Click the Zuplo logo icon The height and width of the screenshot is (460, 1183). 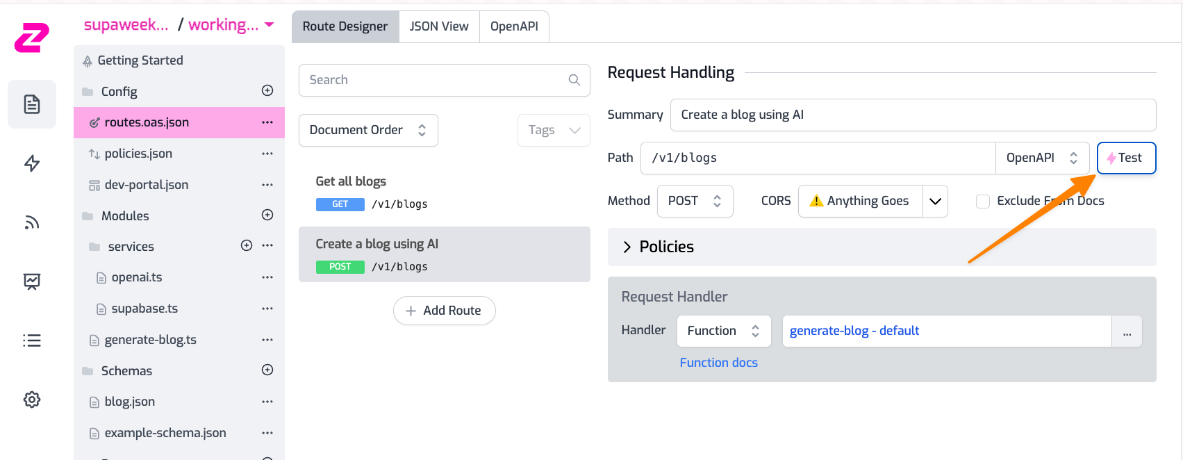click(x=32, y=38)
